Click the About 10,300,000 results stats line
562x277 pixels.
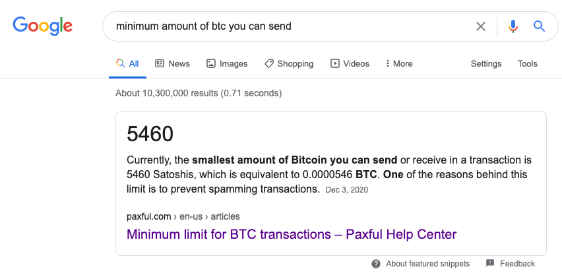199,94
